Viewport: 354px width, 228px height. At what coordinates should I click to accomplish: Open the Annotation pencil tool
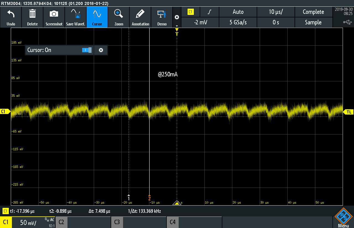point(140,17)
